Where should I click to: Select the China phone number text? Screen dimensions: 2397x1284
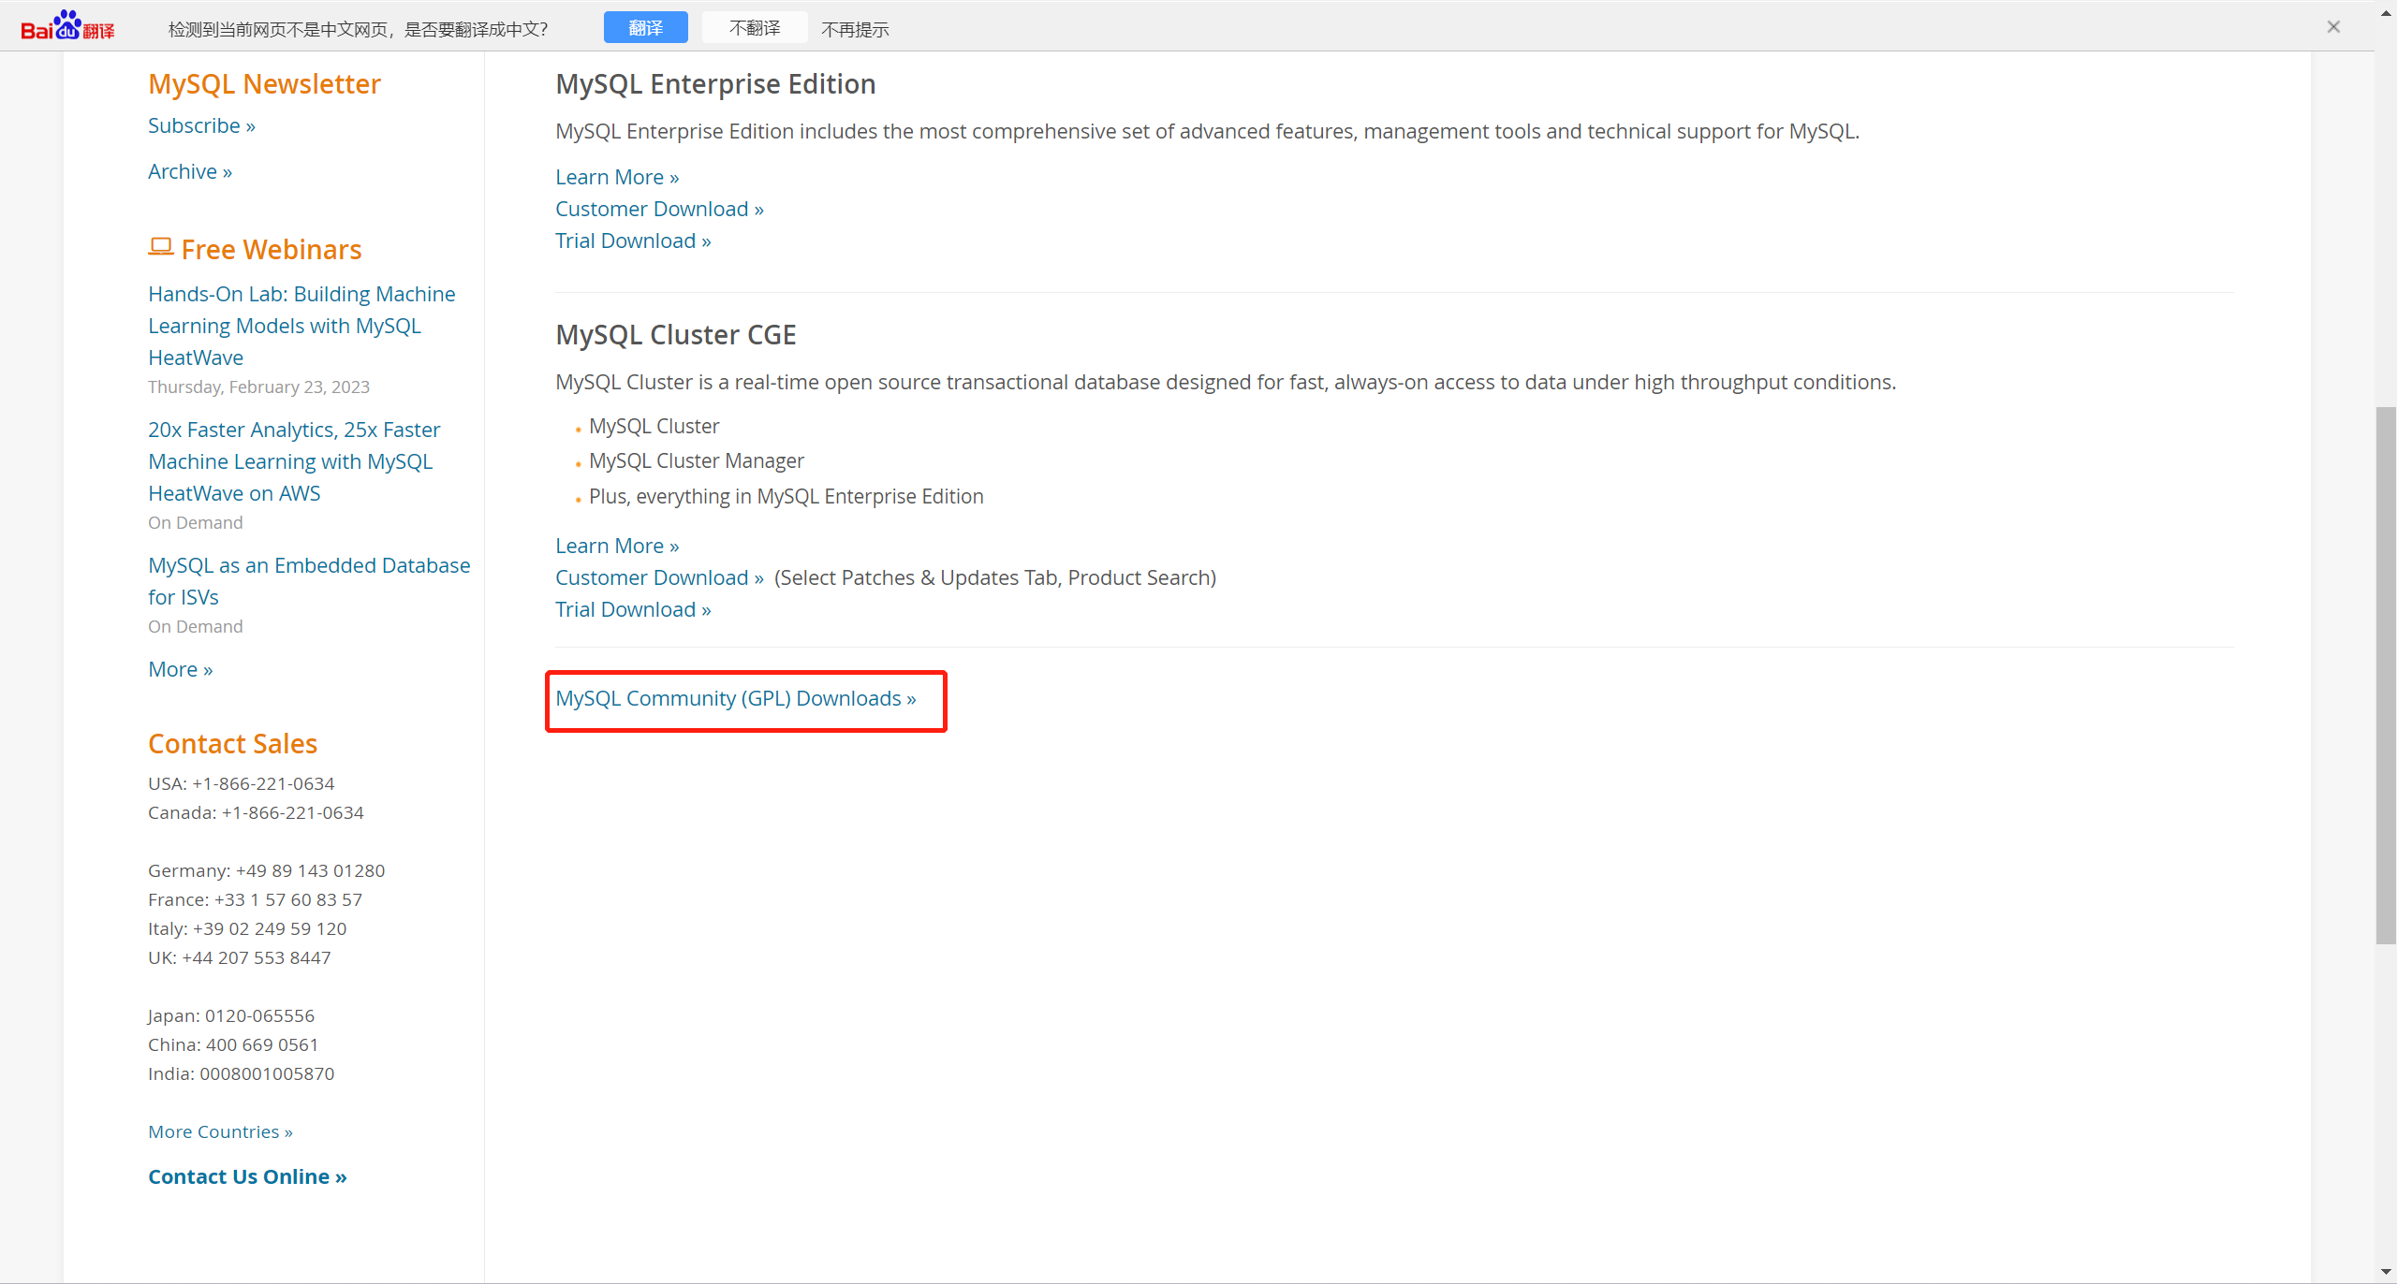262,1044
